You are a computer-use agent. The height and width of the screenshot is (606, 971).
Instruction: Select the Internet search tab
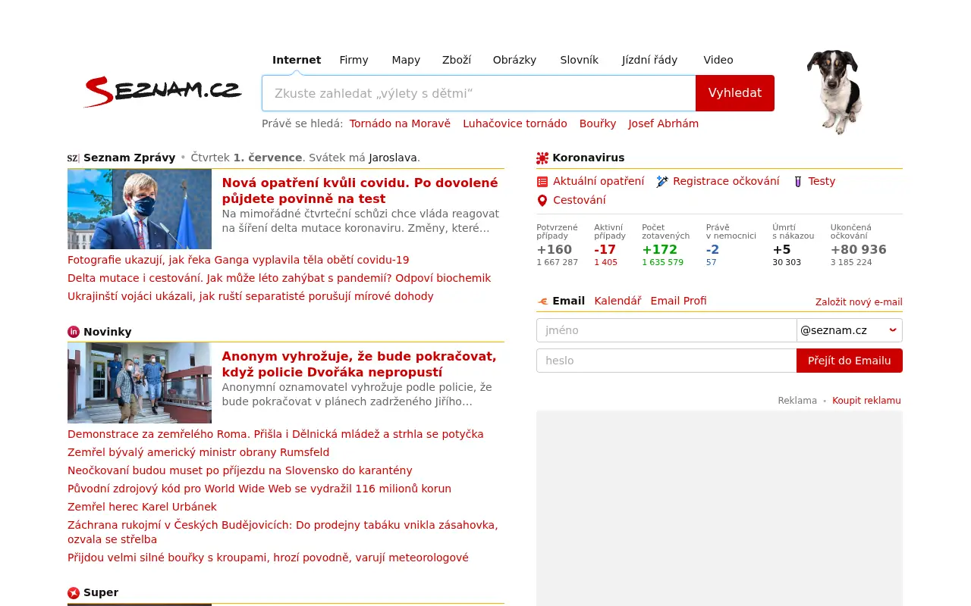coord(297,60)
